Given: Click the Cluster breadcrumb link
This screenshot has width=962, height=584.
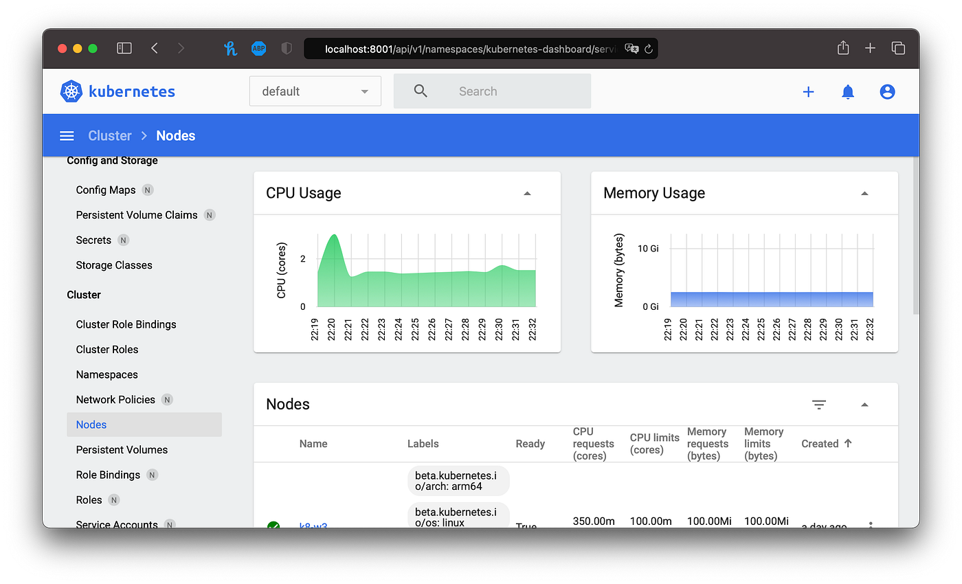Looking at the screenshot, I should click(x=109, y=135).
